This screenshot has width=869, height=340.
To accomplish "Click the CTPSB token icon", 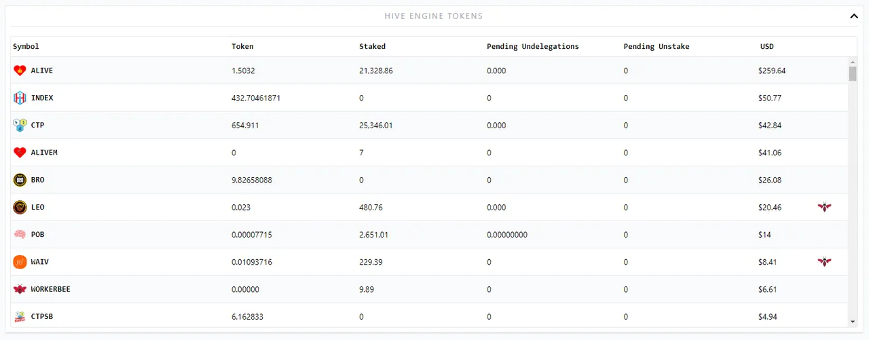I will click(x=20, y=317).
